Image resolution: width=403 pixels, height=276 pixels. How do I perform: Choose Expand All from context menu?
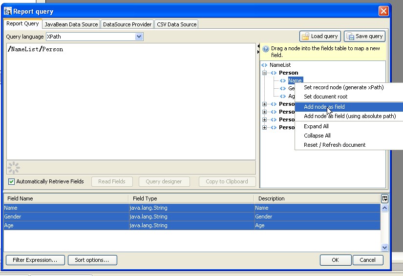tap(349, 126)
